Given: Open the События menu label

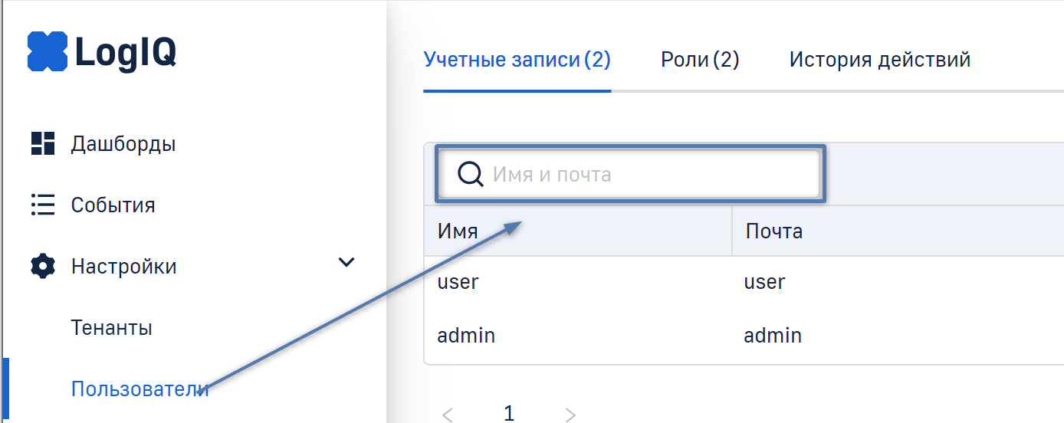Looking at the screenshot, I should [x=113, y=205].
